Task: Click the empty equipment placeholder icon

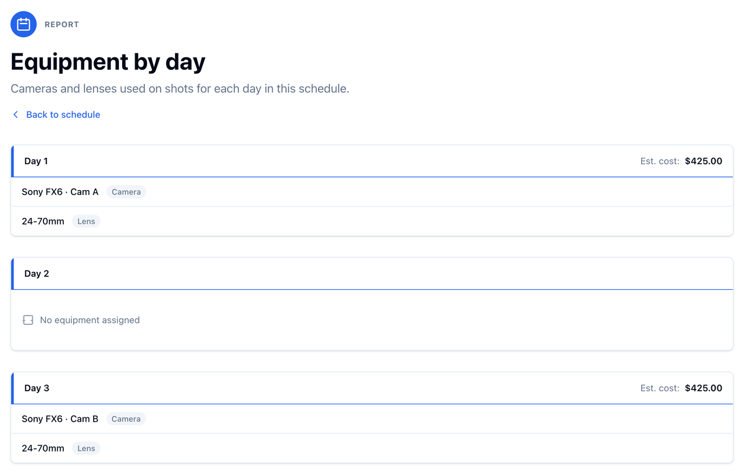Action: 28,320
